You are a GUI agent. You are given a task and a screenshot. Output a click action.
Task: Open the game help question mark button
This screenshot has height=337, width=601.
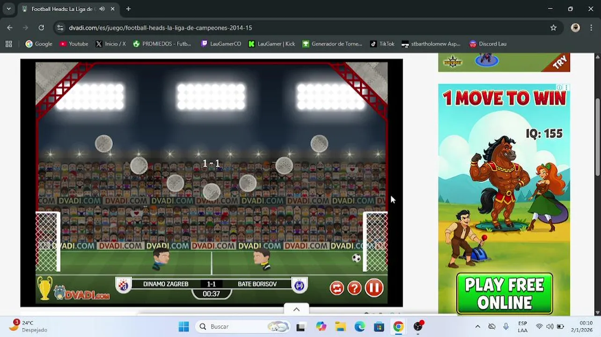coord(354,288)
